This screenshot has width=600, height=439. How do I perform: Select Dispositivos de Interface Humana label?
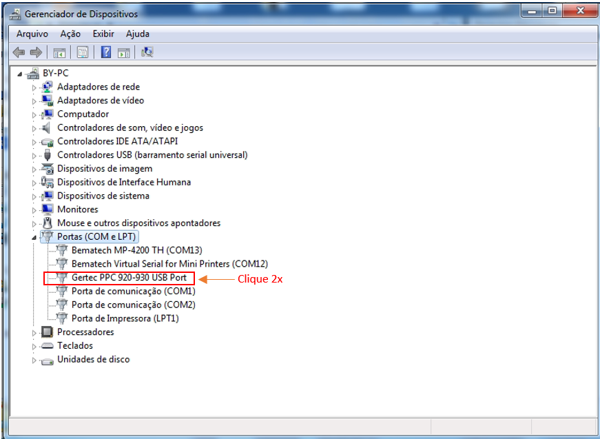124,182
